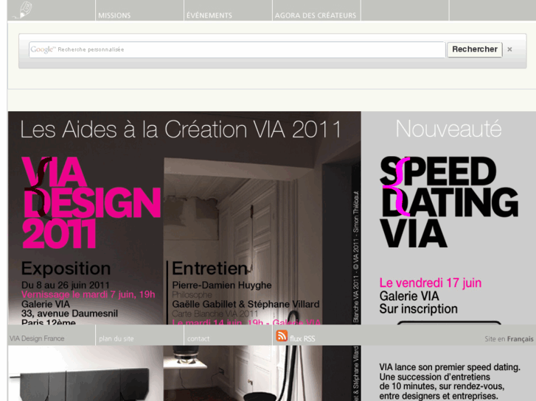The height and width of the screenshot is (401, 536).
Task: Click 'Gaëlle Gabillet & Stéphane Villard' text
Action: click(246, 304)
